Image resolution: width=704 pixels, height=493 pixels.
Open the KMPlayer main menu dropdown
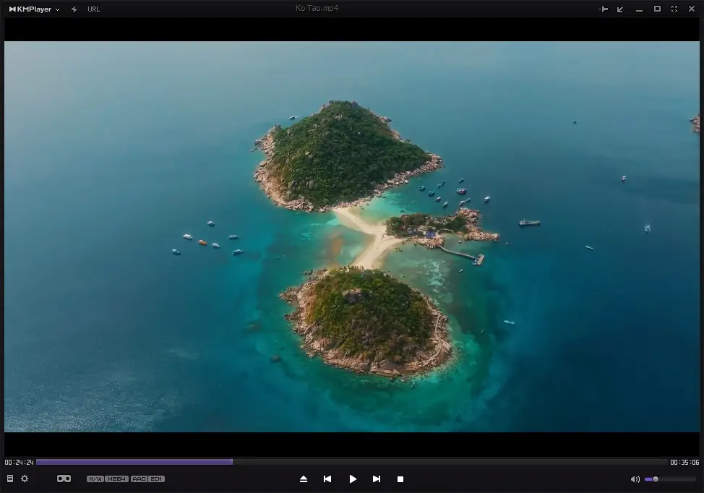click(x=56, y=9)
